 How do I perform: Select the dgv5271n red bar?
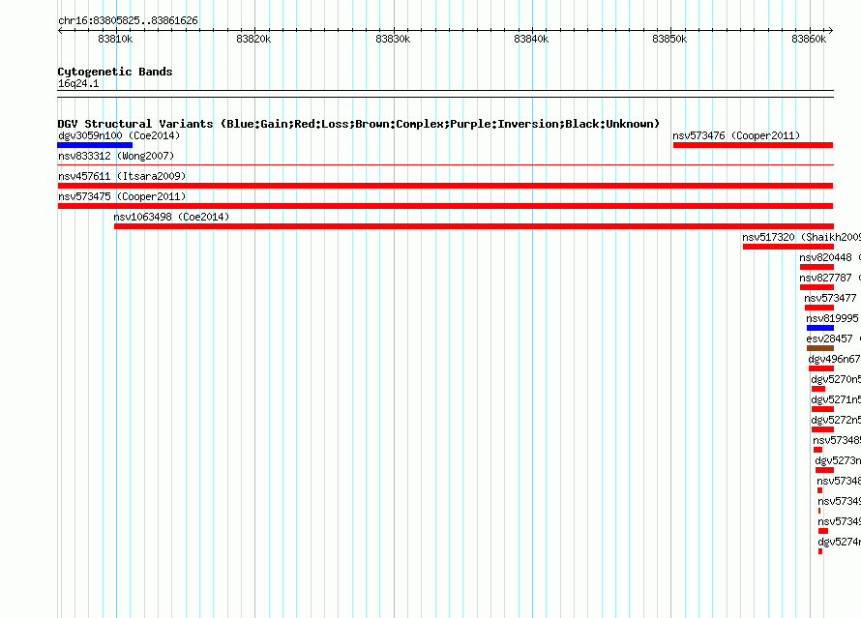[x=822, y=409]
